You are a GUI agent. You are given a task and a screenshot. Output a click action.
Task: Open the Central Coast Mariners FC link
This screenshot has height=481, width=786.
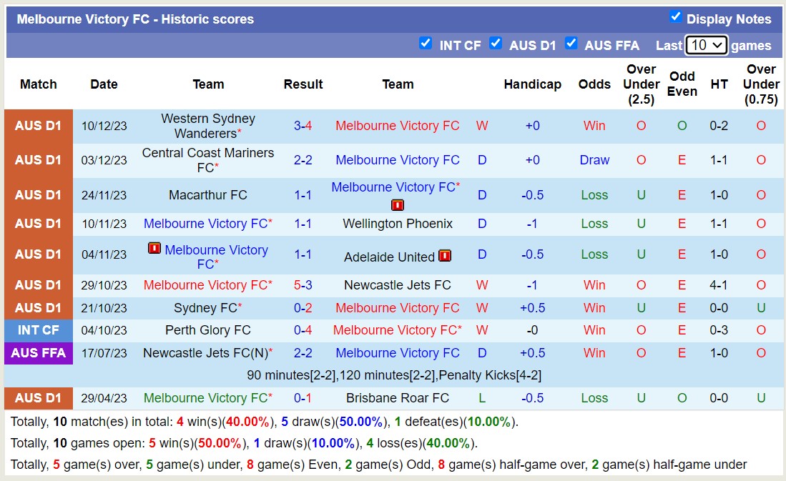click(208, 159)
